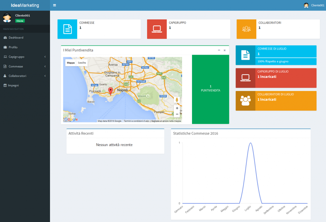
Task: Click the Napoli label on the map
Action: point(123,90)
